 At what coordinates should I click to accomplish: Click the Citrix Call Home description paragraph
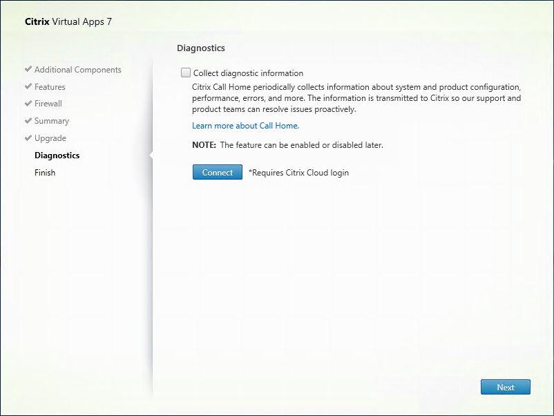pyautogui.click(x=356, y=98)
